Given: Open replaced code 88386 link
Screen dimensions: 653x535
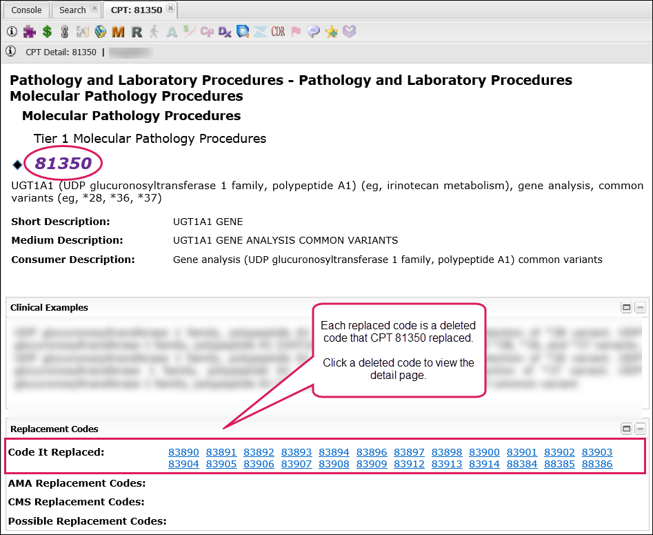Looking at the screenshot, I should tap(597, 465).
